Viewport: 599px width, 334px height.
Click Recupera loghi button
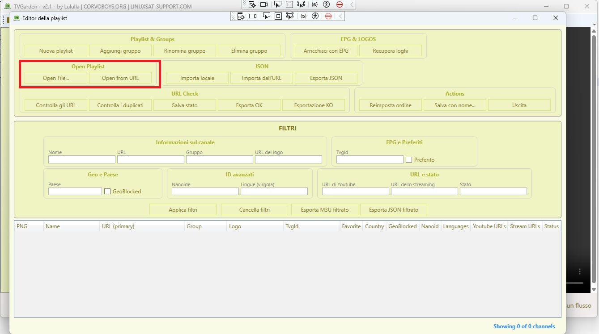coord(391,50)
